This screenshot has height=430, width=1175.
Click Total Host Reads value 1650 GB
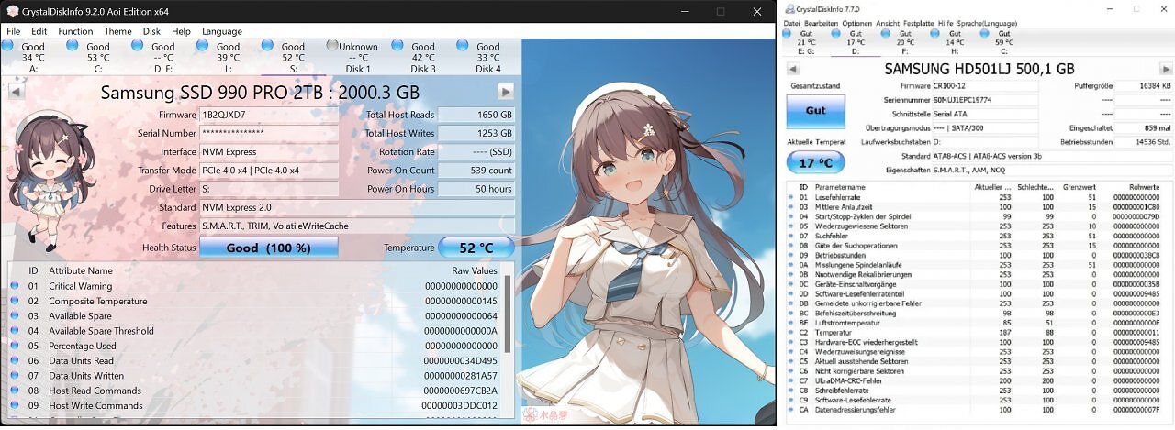click(476, 115)
